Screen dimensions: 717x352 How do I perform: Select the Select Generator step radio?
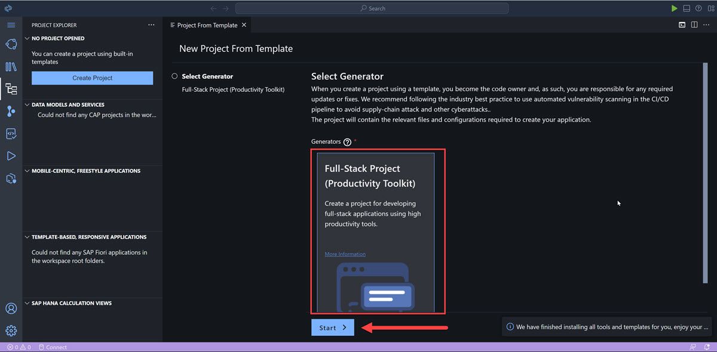tap(174, 76)
